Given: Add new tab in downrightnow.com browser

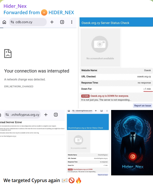Looking at the screenshot, I should 96,111.
